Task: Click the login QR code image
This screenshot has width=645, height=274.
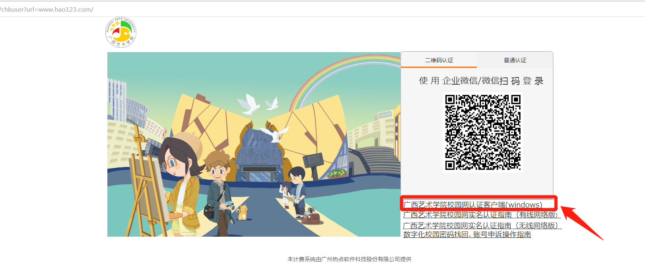Action: [x=483, y=132]
